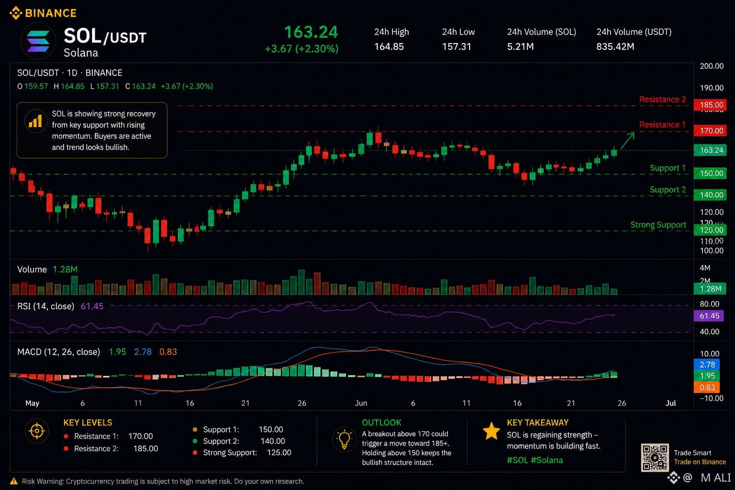The width and height of the screenshot is (735, 490).
Task: Click the Resistance 2 label on the chart
Action: tap(662, 100)
